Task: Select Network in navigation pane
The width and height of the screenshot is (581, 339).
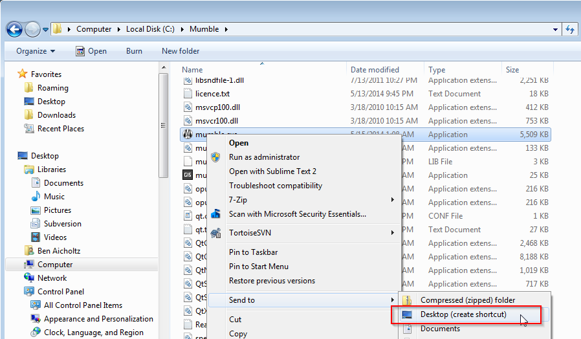Action: [x=52, y=278]
